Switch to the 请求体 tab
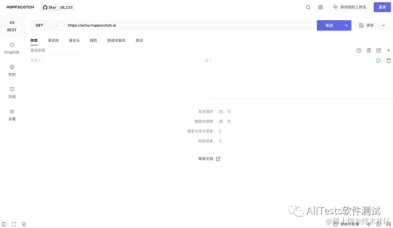 coord(53,41)
